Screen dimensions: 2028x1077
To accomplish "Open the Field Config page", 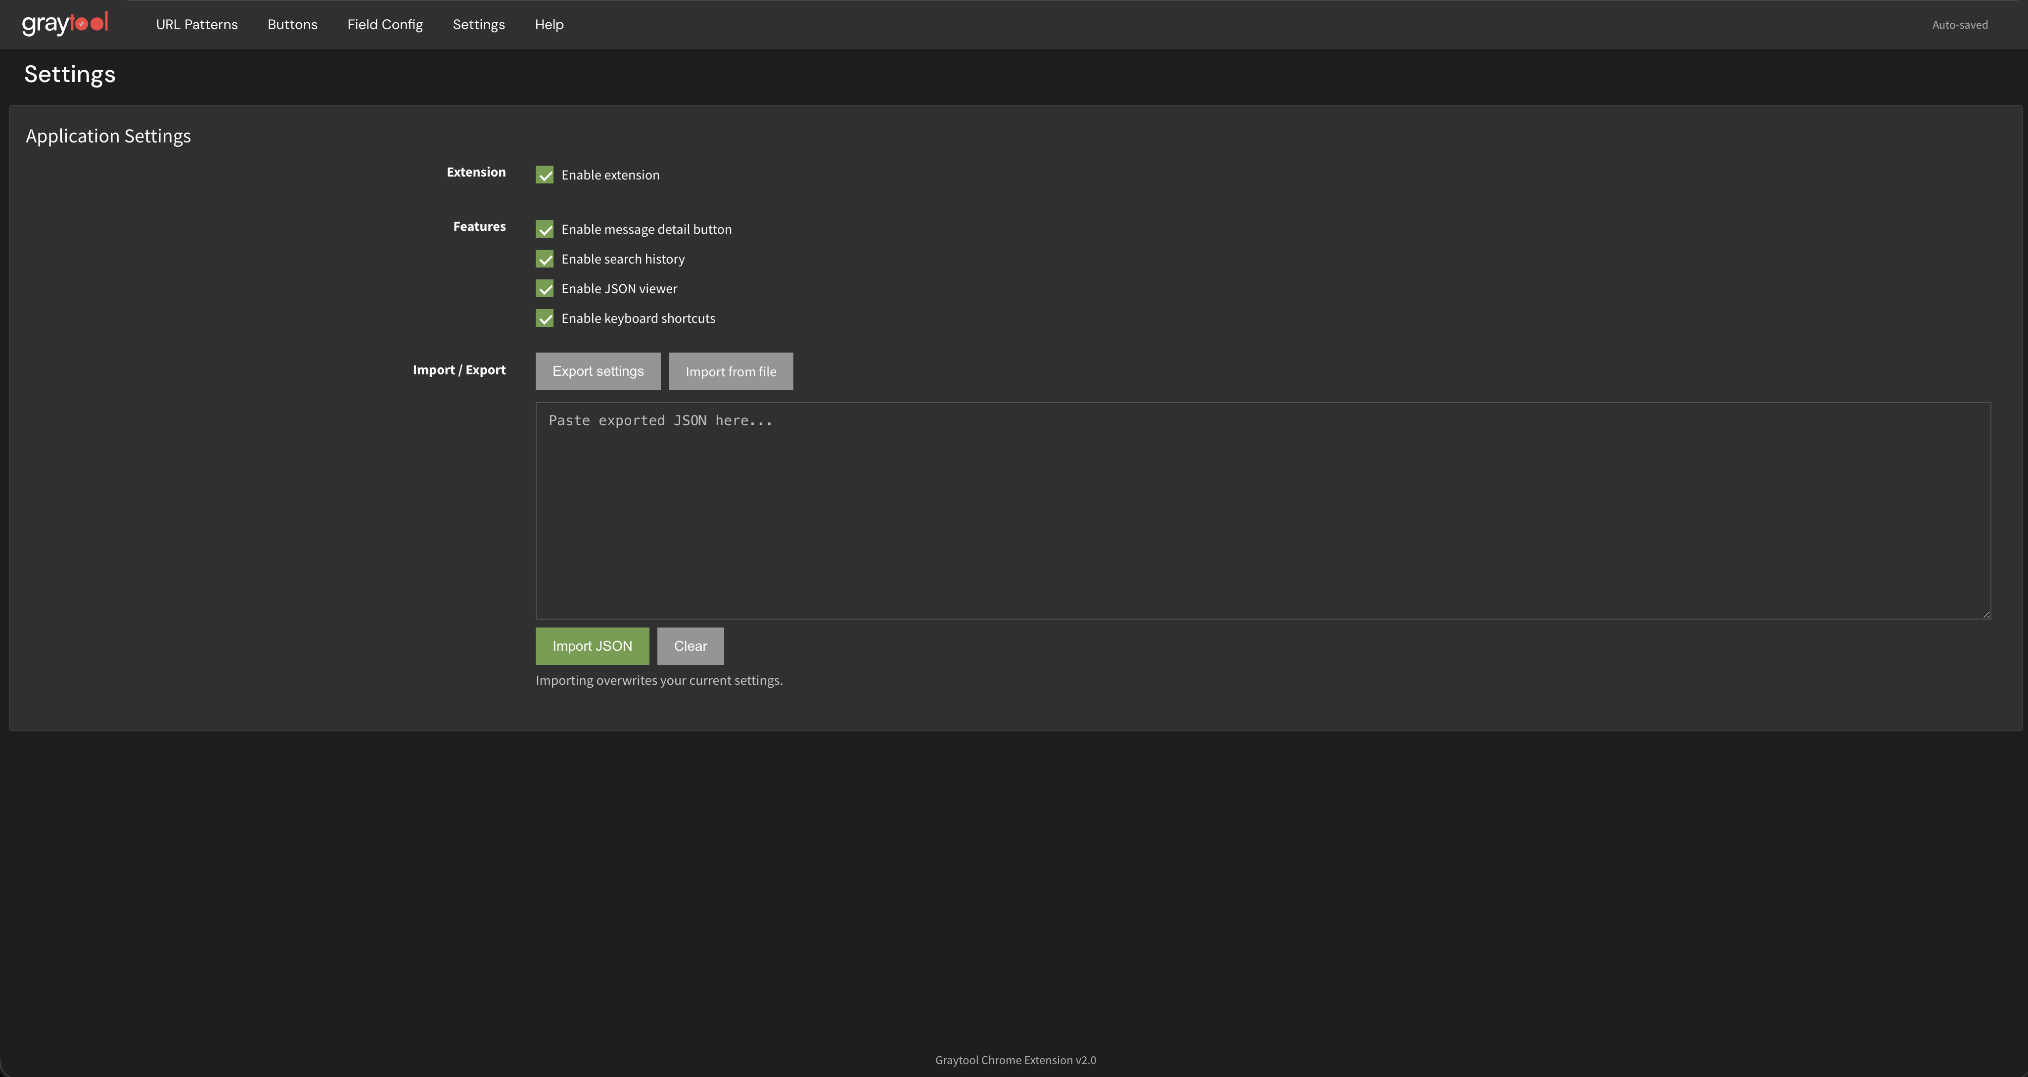I will tap(384, 24).
